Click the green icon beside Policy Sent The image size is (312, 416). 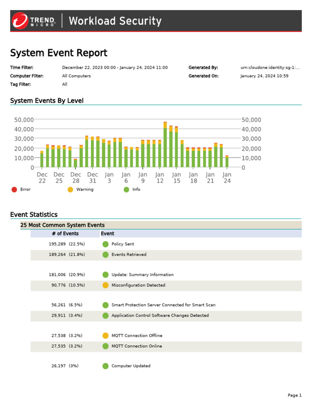coord(106,244)
